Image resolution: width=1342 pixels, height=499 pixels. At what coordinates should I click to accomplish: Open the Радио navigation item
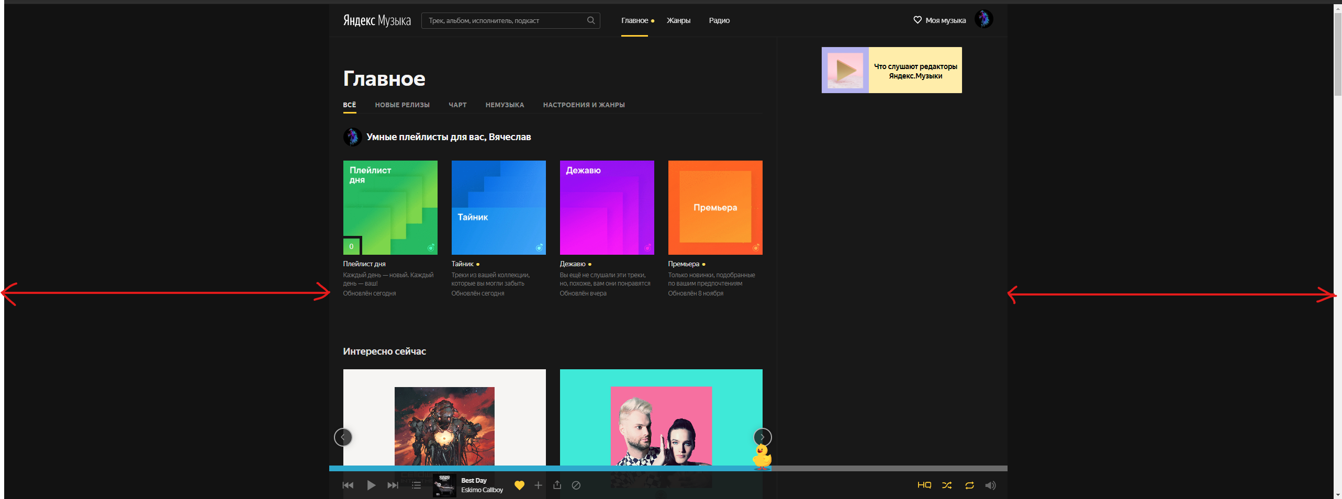pyautogui.click(x=719, y=20)
